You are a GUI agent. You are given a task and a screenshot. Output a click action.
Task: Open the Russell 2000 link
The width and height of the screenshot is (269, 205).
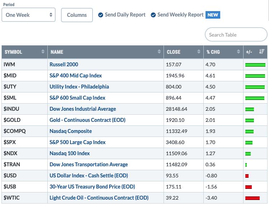[x=64, y=65]
